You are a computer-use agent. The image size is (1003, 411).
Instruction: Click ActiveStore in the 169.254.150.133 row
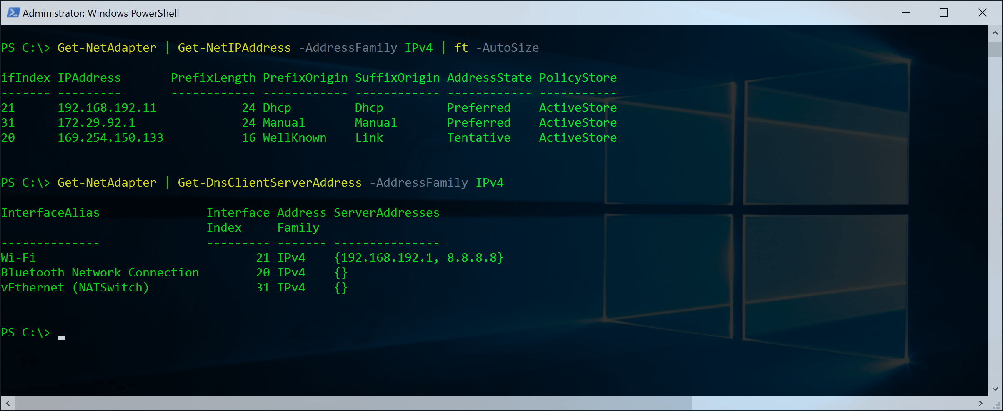578,138
